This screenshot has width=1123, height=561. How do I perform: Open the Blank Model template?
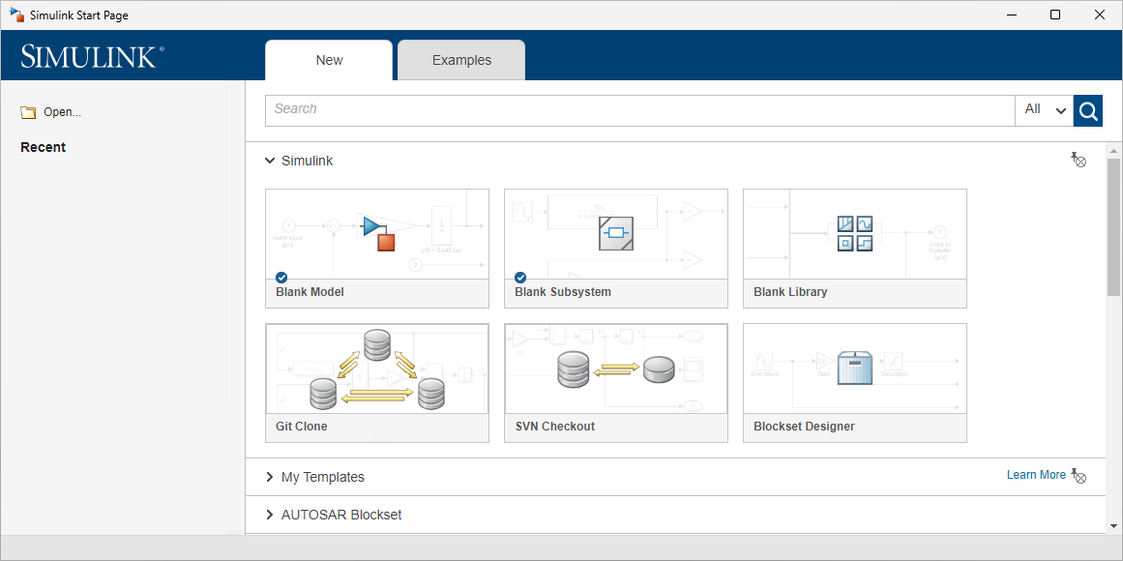point(376,235)
